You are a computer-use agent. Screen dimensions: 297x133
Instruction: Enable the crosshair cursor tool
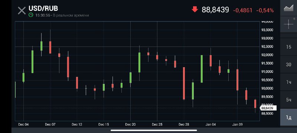coord(288,24)
